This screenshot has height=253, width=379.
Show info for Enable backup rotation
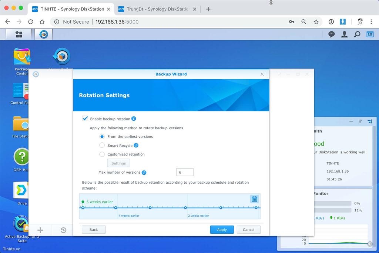[x=134, y=119]
